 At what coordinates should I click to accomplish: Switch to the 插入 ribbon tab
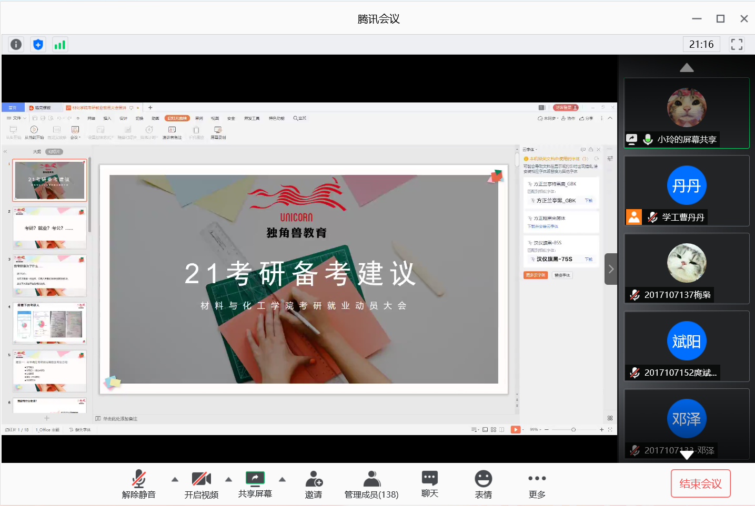click(x=107, y=118)
